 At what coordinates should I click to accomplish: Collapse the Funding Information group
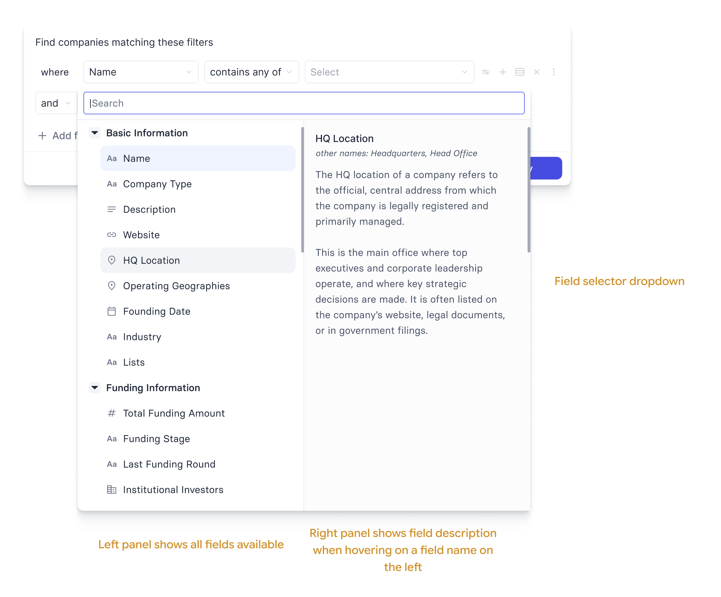coord(95,387)
